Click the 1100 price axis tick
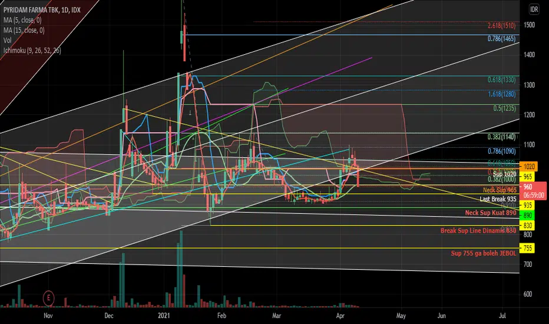The image size is (549, 324). click(529, 144)
